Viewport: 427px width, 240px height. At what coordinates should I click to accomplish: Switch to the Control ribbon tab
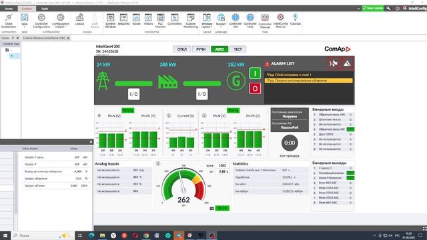pos(27,9)
